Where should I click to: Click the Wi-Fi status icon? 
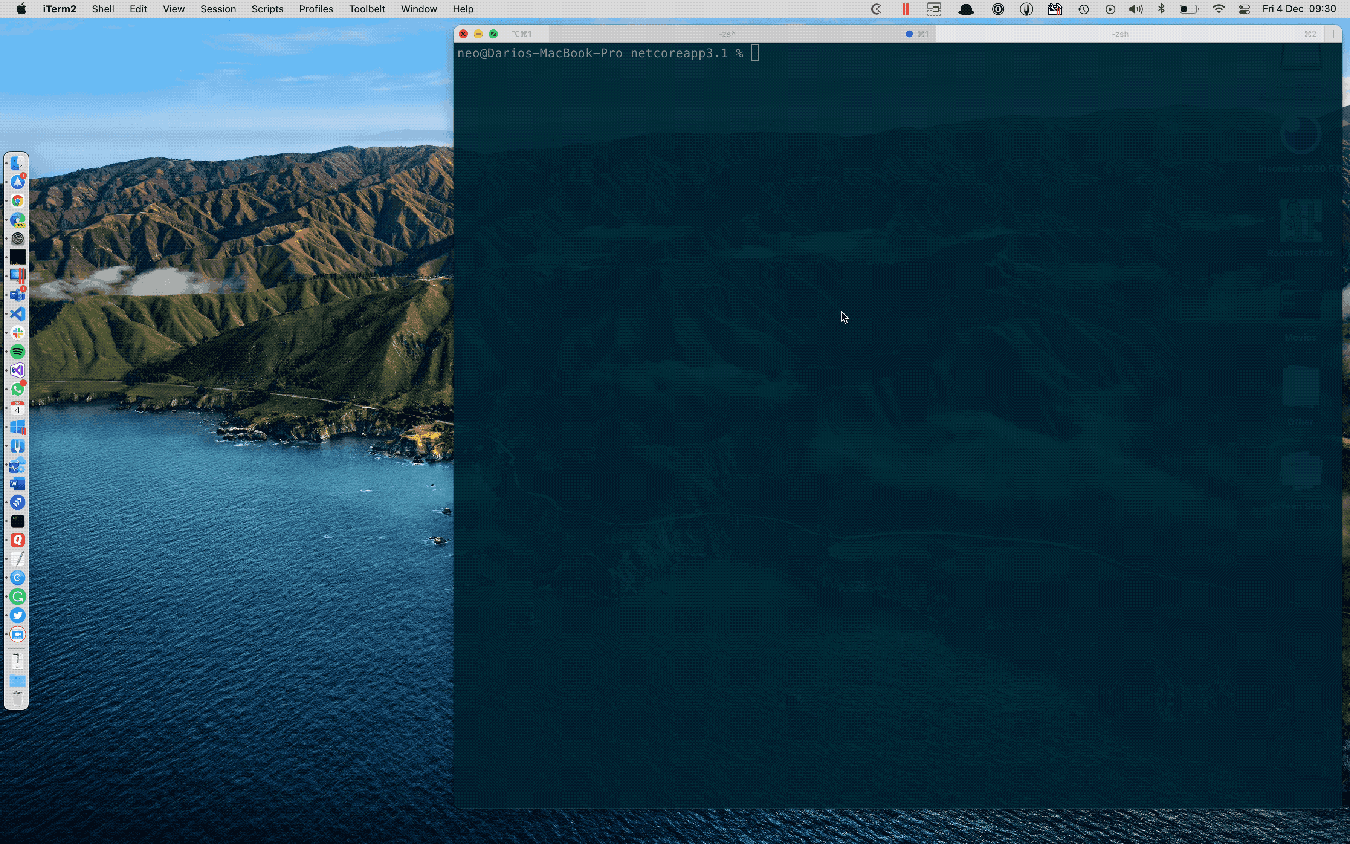[x=1218, y=9]
